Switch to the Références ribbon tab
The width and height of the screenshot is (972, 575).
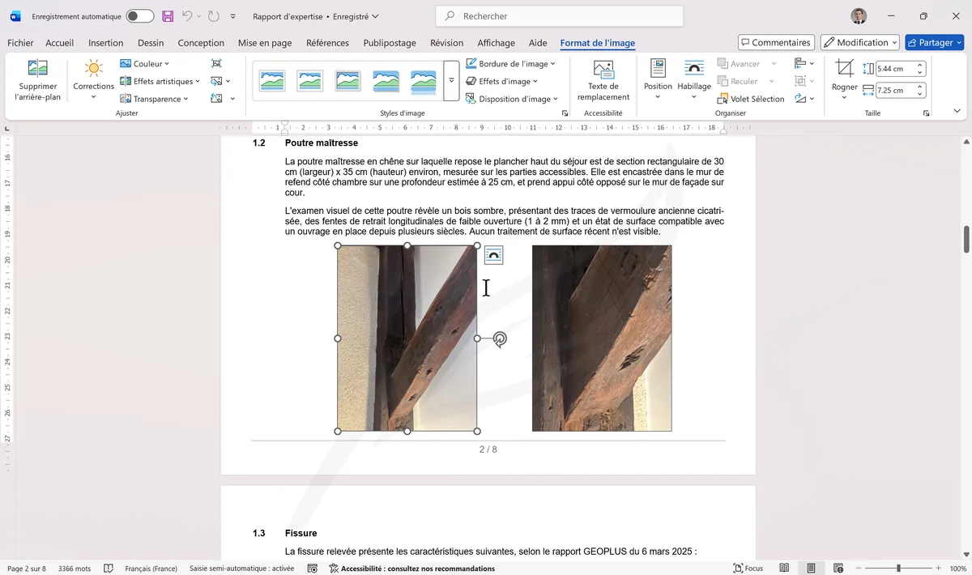click(x=327, y=43)
